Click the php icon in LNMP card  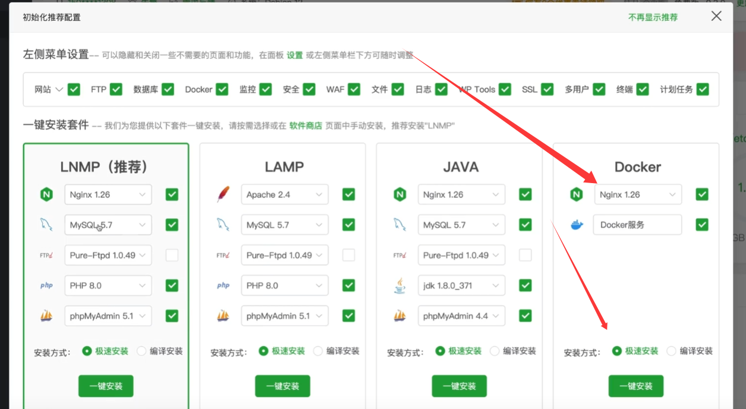coord(46,285)
